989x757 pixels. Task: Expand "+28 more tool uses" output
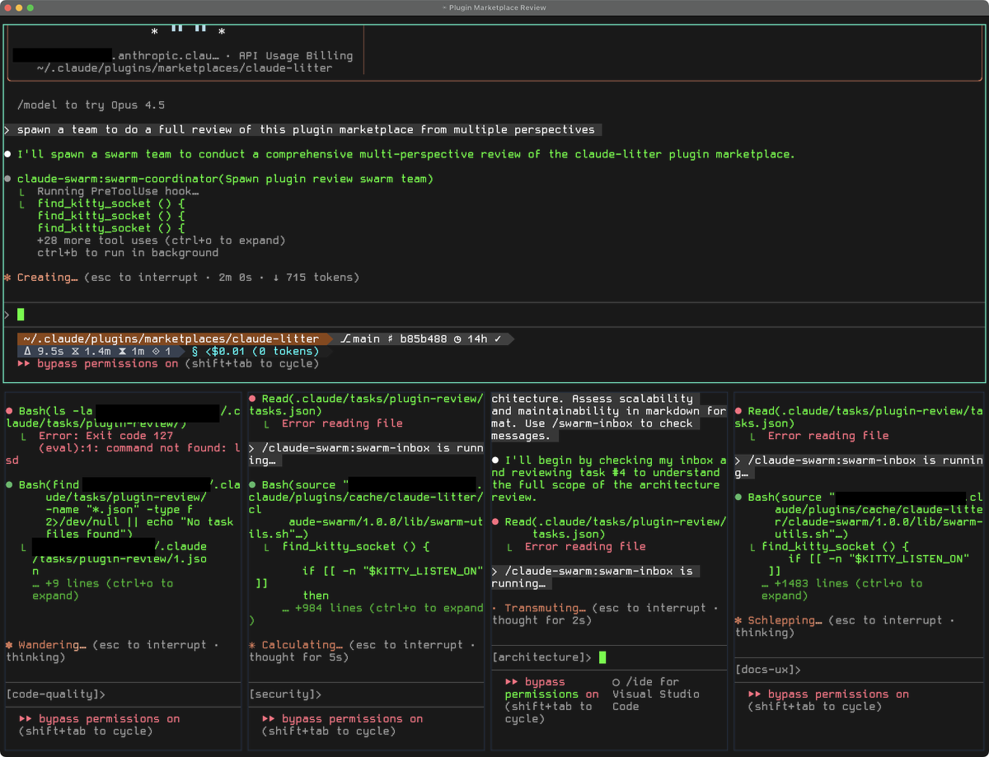coord(161,241)
